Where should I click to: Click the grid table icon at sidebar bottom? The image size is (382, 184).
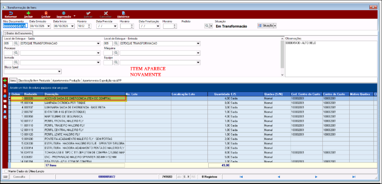(5, 117)
